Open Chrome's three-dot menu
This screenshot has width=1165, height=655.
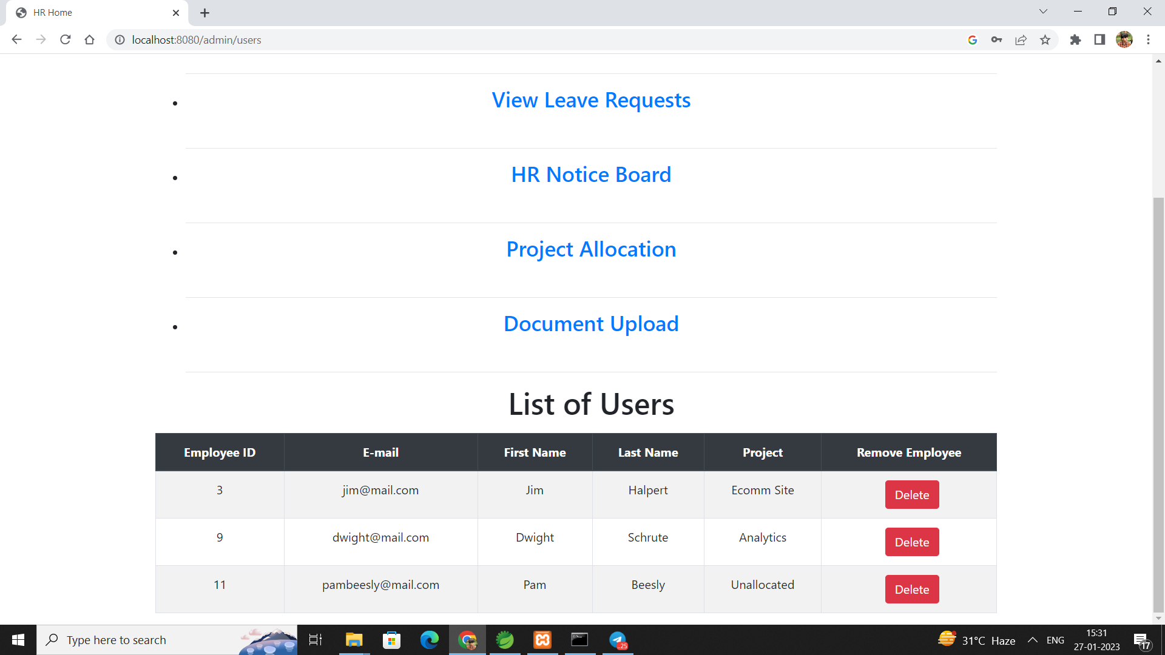click(x=1149, y=39)
